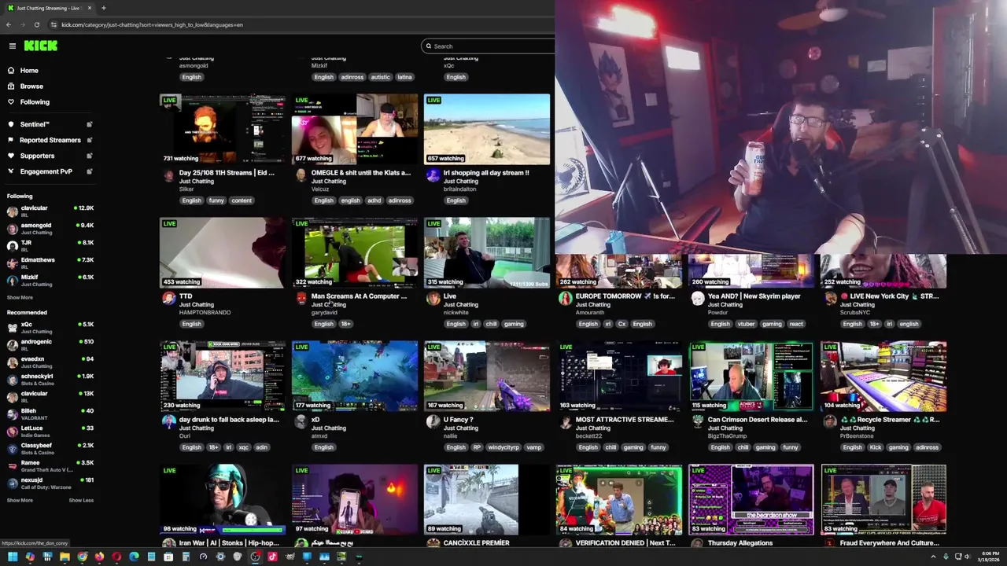Open TJR channel in sidebar
Screen dimensions: 1007x566
point(50,245)
